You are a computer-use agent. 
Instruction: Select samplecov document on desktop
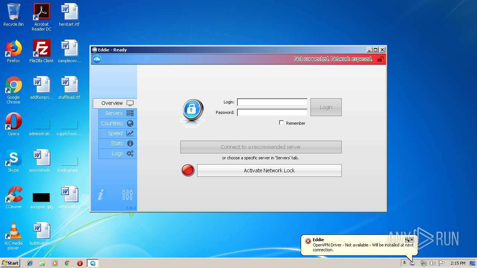pyautogui.click(x=69, y=51)
